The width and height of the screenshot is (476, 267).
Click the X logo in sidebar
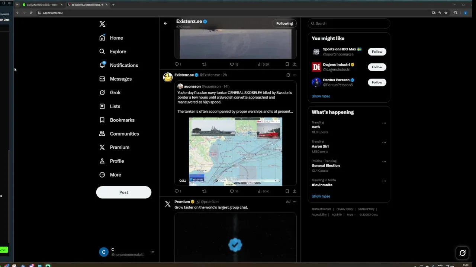tap(102, 24)
